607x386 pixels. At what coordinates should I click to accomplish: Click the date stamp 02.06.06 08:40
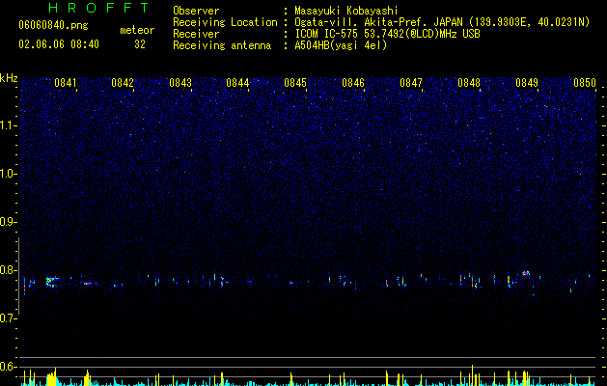click(59, 44)
